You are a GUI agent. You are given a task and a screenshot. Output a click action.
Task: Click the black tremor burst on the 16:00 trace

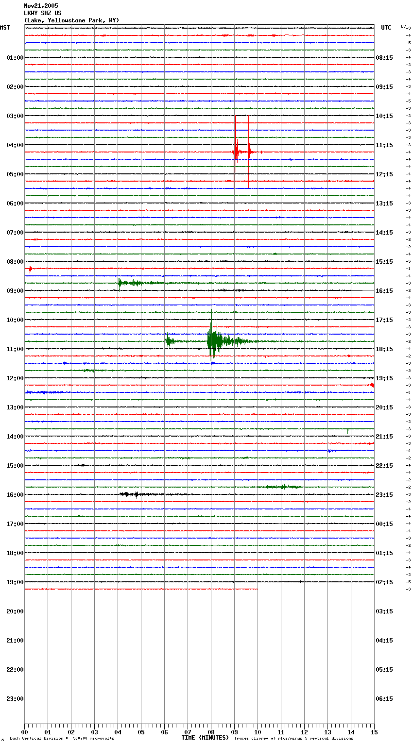(x=134, y=494)
